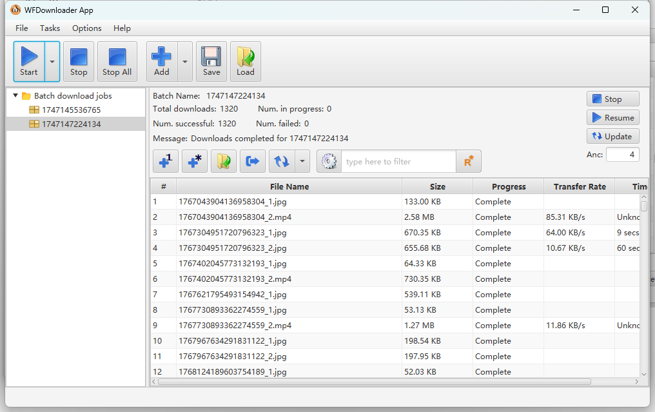Click the add multiple links icon
Viewport: 655px width, 412px height.
click(x=195, y=161)
